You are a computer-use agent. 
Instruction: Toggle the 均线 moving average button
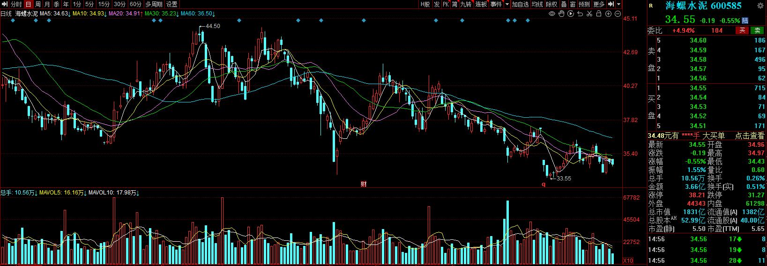tap(537, 4)
